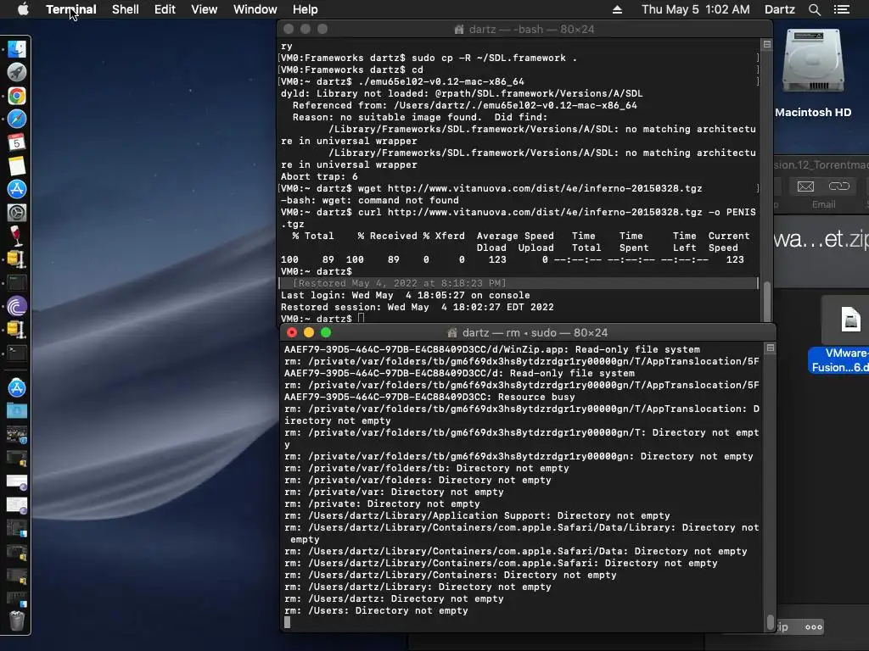Click split-pane icon in the rm sudo terminal window
This screenshot has width=869, height=651.
(x=770, y=348)
